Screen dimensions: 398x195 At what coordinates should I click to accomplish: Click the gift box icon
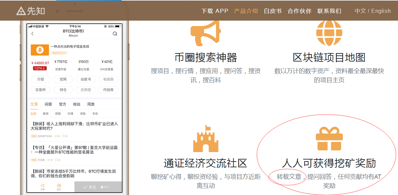(329, 139)
